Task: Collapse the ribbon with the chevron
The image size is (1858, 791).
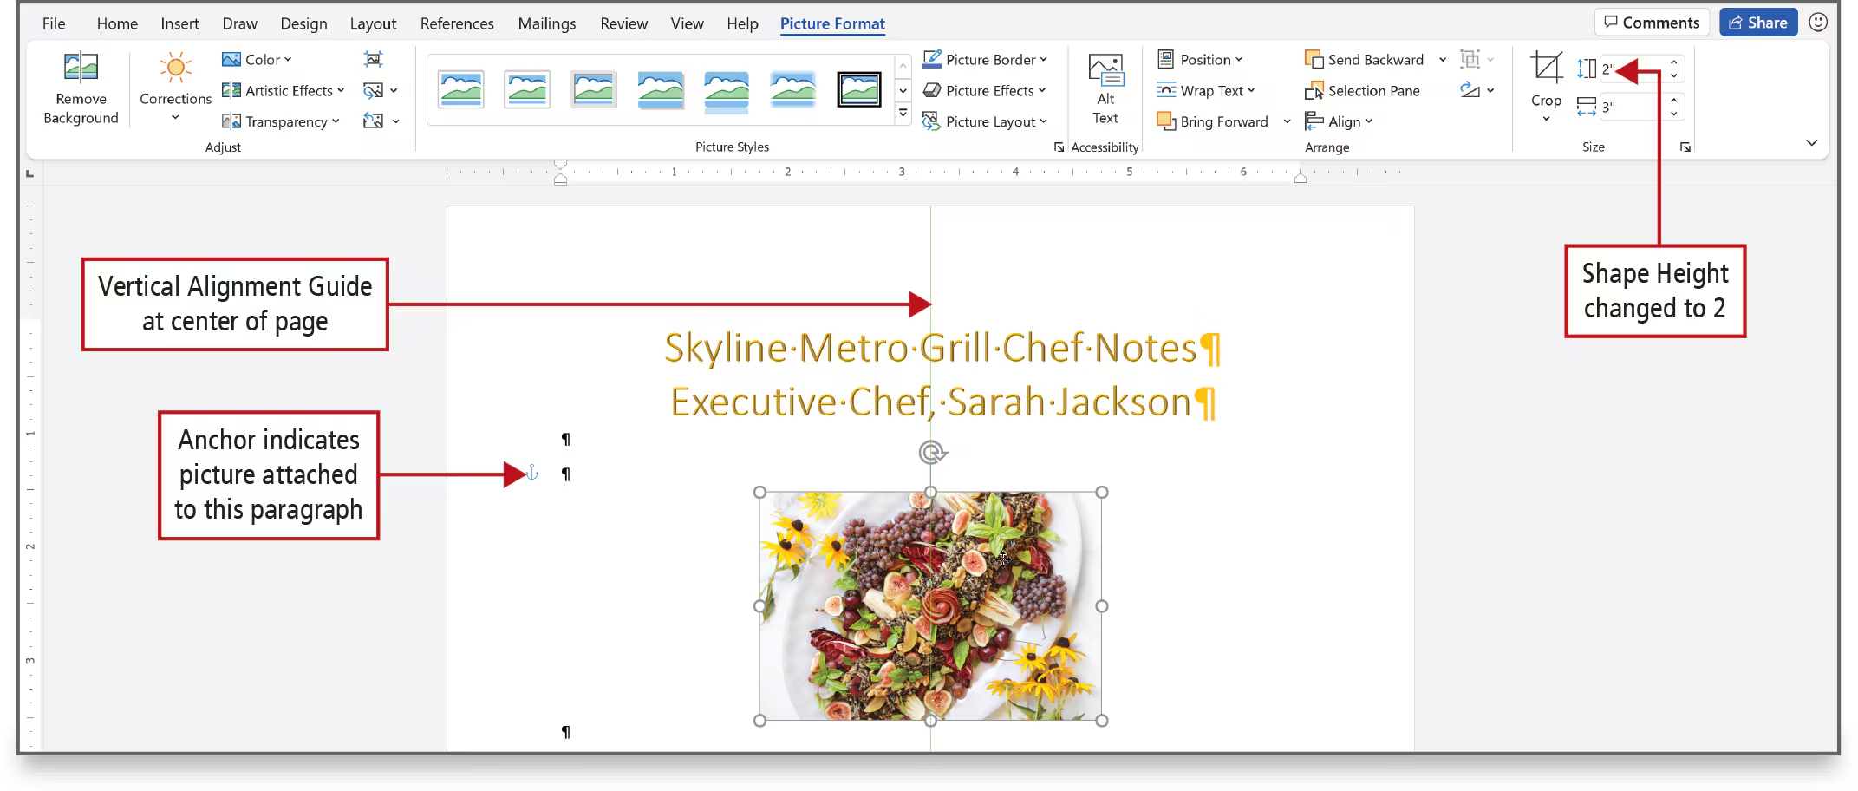Action: (x=1811, y=143)
